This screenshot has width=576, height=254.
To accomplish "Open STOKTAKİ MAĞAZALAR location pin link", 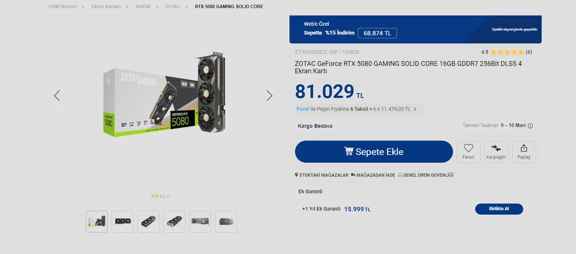I will tap(322, 175).
